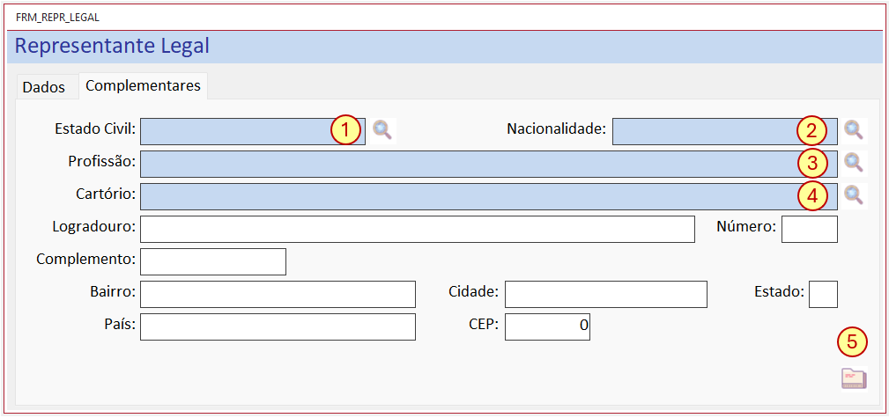Click the Estado Civil label
Viewport: 889px width, 418px height.
95,129
